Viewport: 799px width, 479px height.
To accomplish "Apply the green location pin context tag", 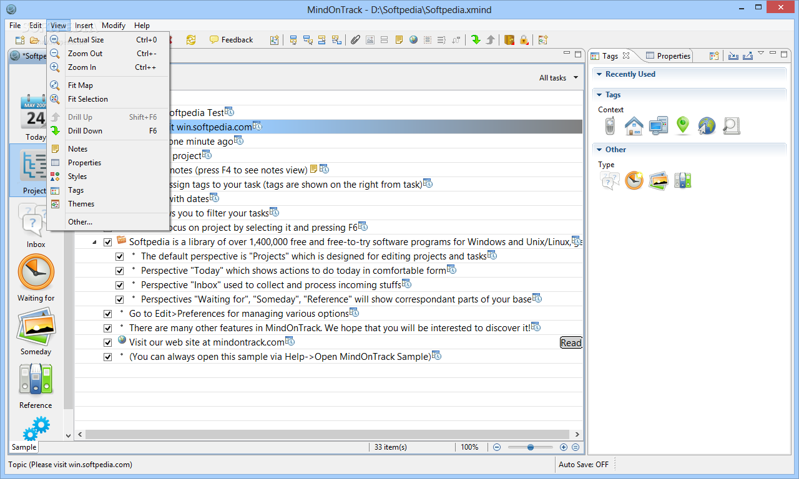I will 683,126.
